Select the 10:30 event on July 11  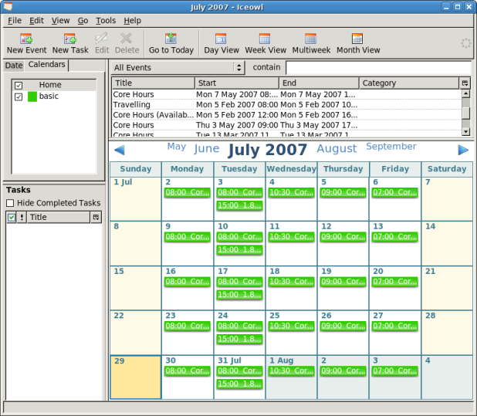[291, 237]
